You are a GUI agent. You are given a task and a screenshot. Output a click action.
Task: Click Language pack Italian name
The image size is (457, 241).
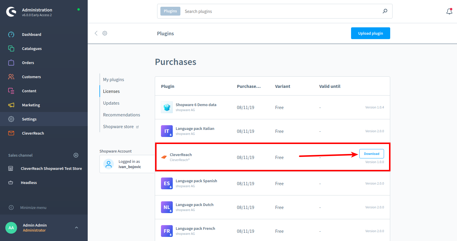point(195,128)
